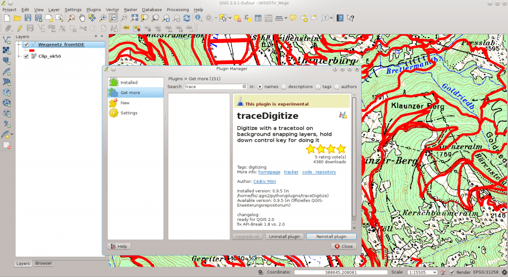Click the author link Cédric Möri
508x277 pixels.
[x=265, y=181]
